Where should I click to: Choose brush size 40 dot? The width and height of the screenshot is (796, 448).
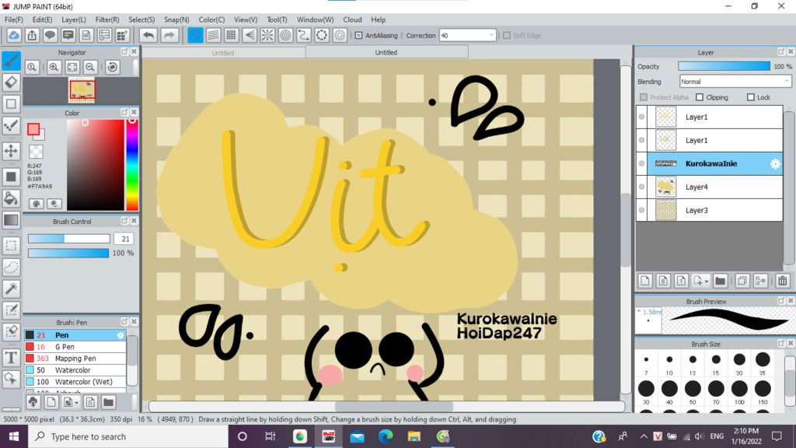pos(669,389)
